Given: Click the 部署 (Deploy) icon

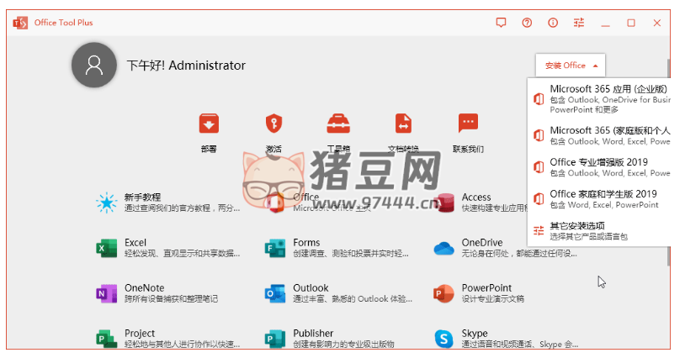Looking at the screenshot, I should (x=209, y=125).
